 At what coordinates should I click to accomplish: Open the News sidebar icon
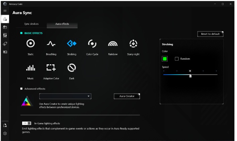coord(5,52)
